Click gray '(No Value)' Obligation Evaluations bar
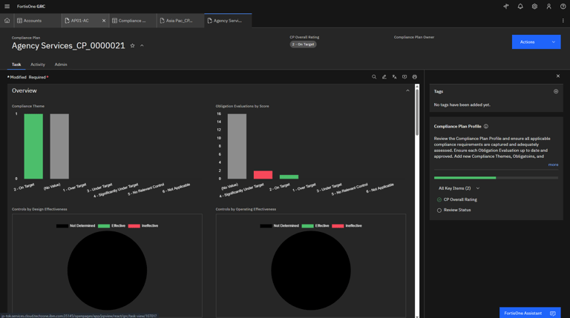570x318 pixels. 237,146
